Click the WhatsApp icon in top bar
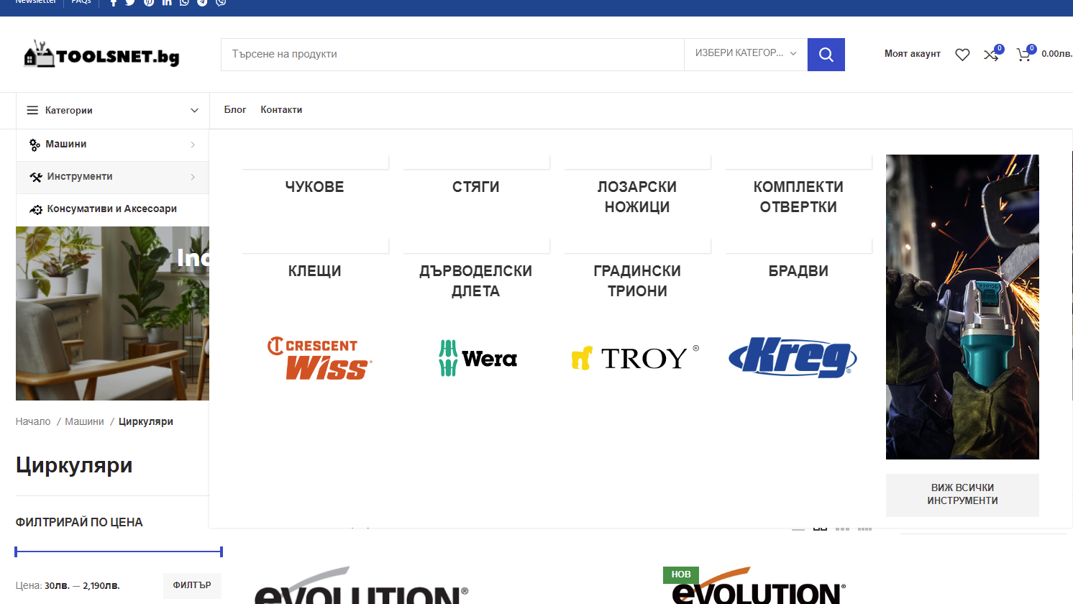Viewport: 1073px width, 604px height. point(185,2)
